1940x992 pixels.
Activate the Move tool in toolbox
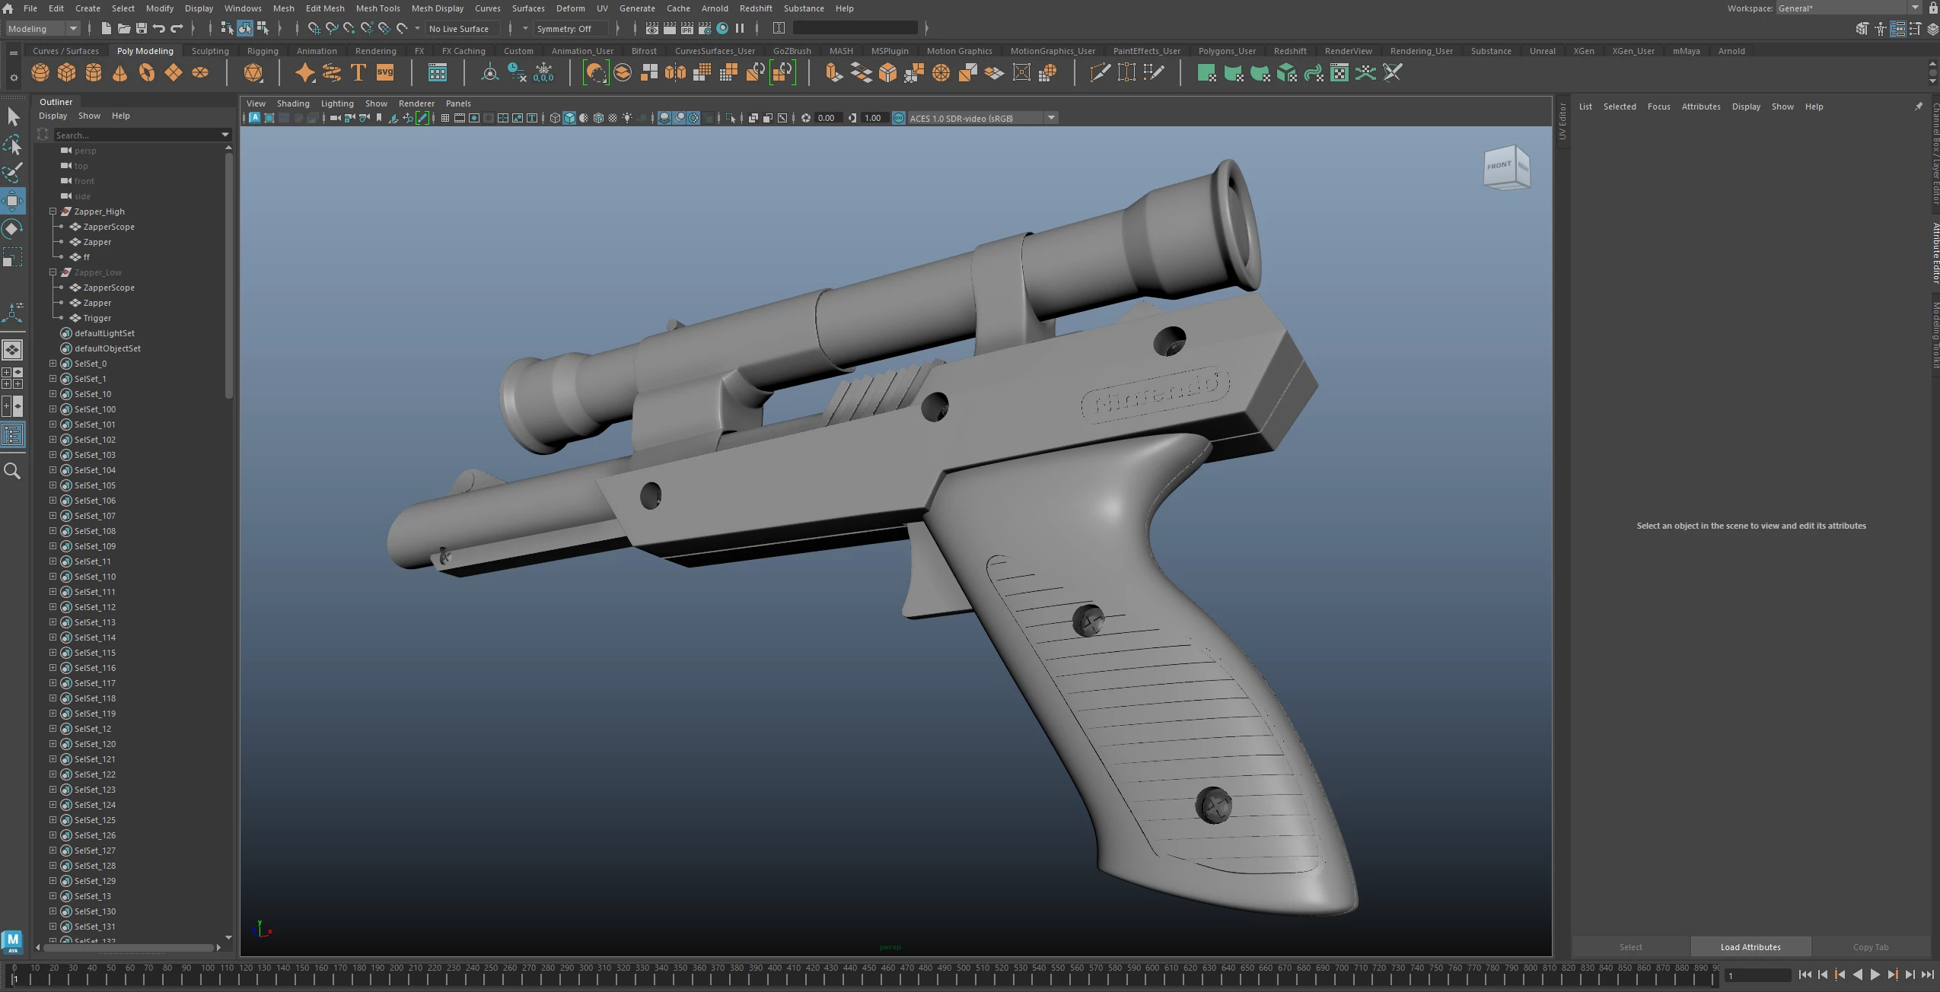[12, 201]
